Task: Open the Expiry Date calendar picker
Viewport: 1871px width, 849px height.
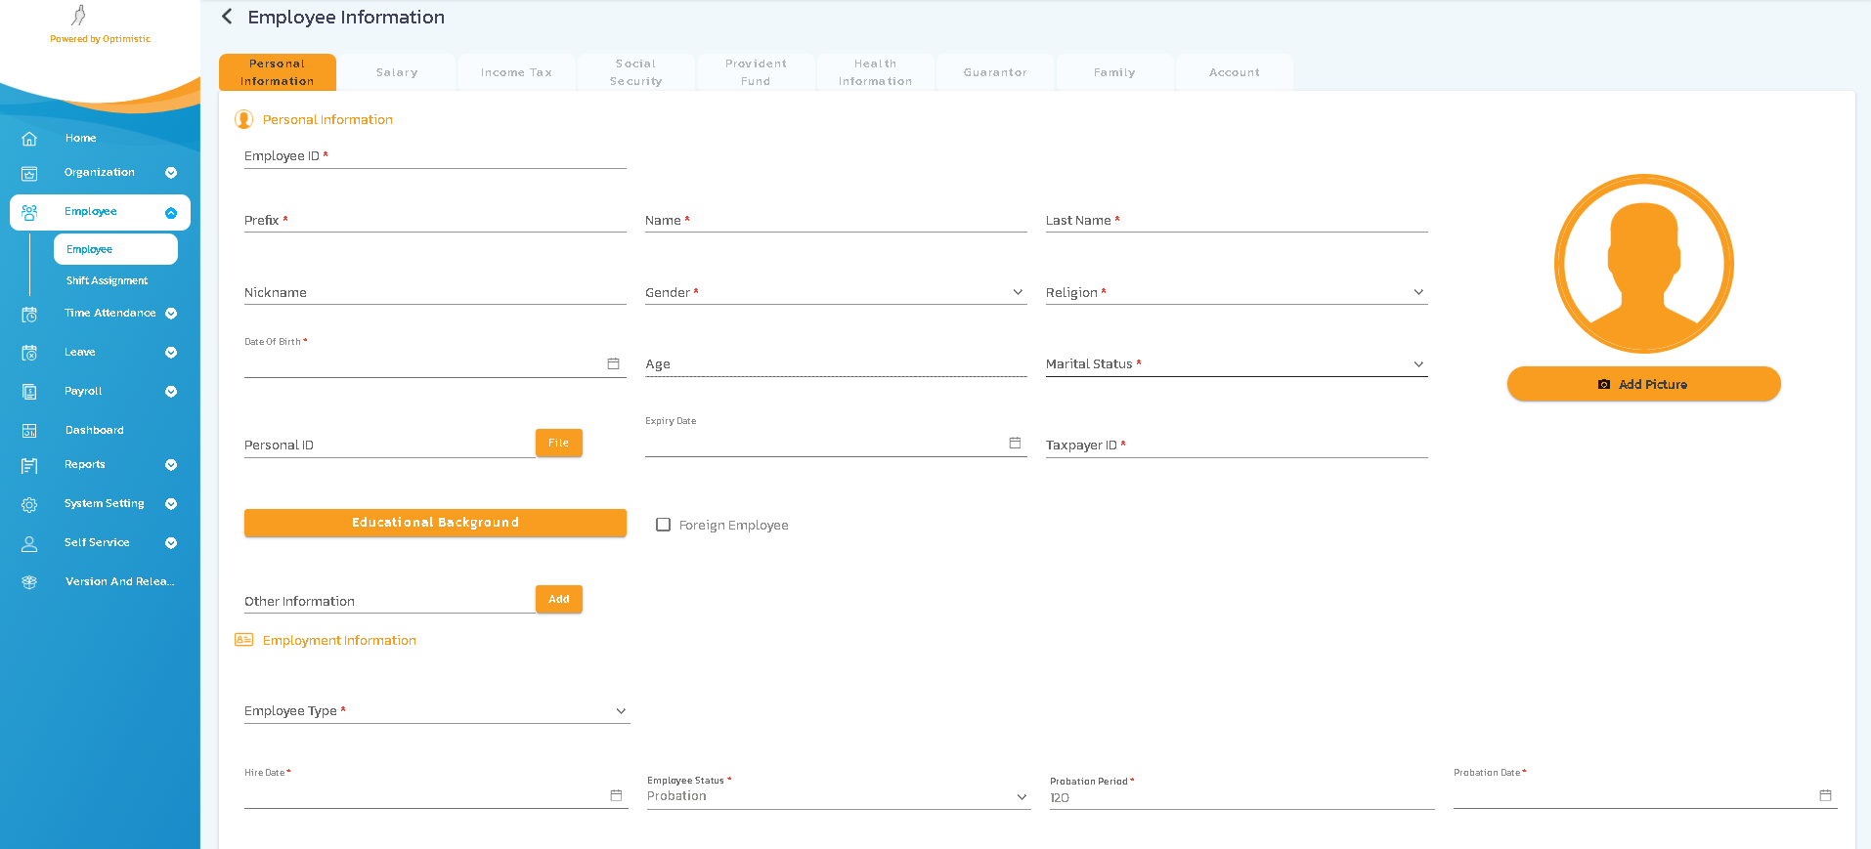Action: click(1015, 443)
